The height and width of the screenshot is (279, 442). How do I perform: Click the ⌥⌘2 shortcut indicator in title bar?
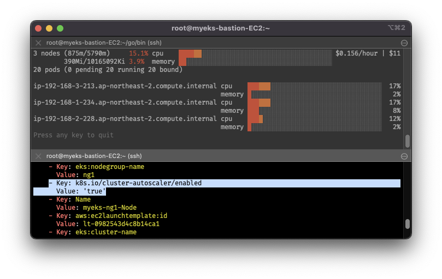(397, 28)
